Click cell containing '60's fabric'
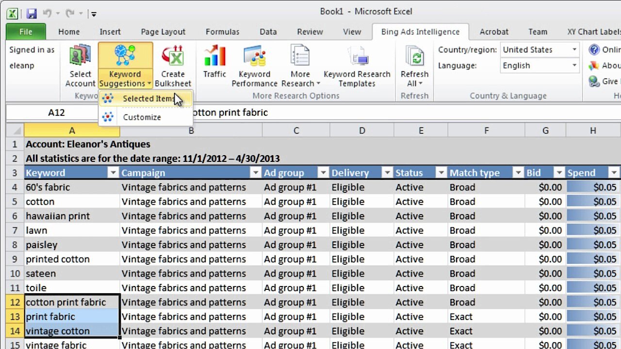Screen dimensions: 621x349 [x=72, y=187]
